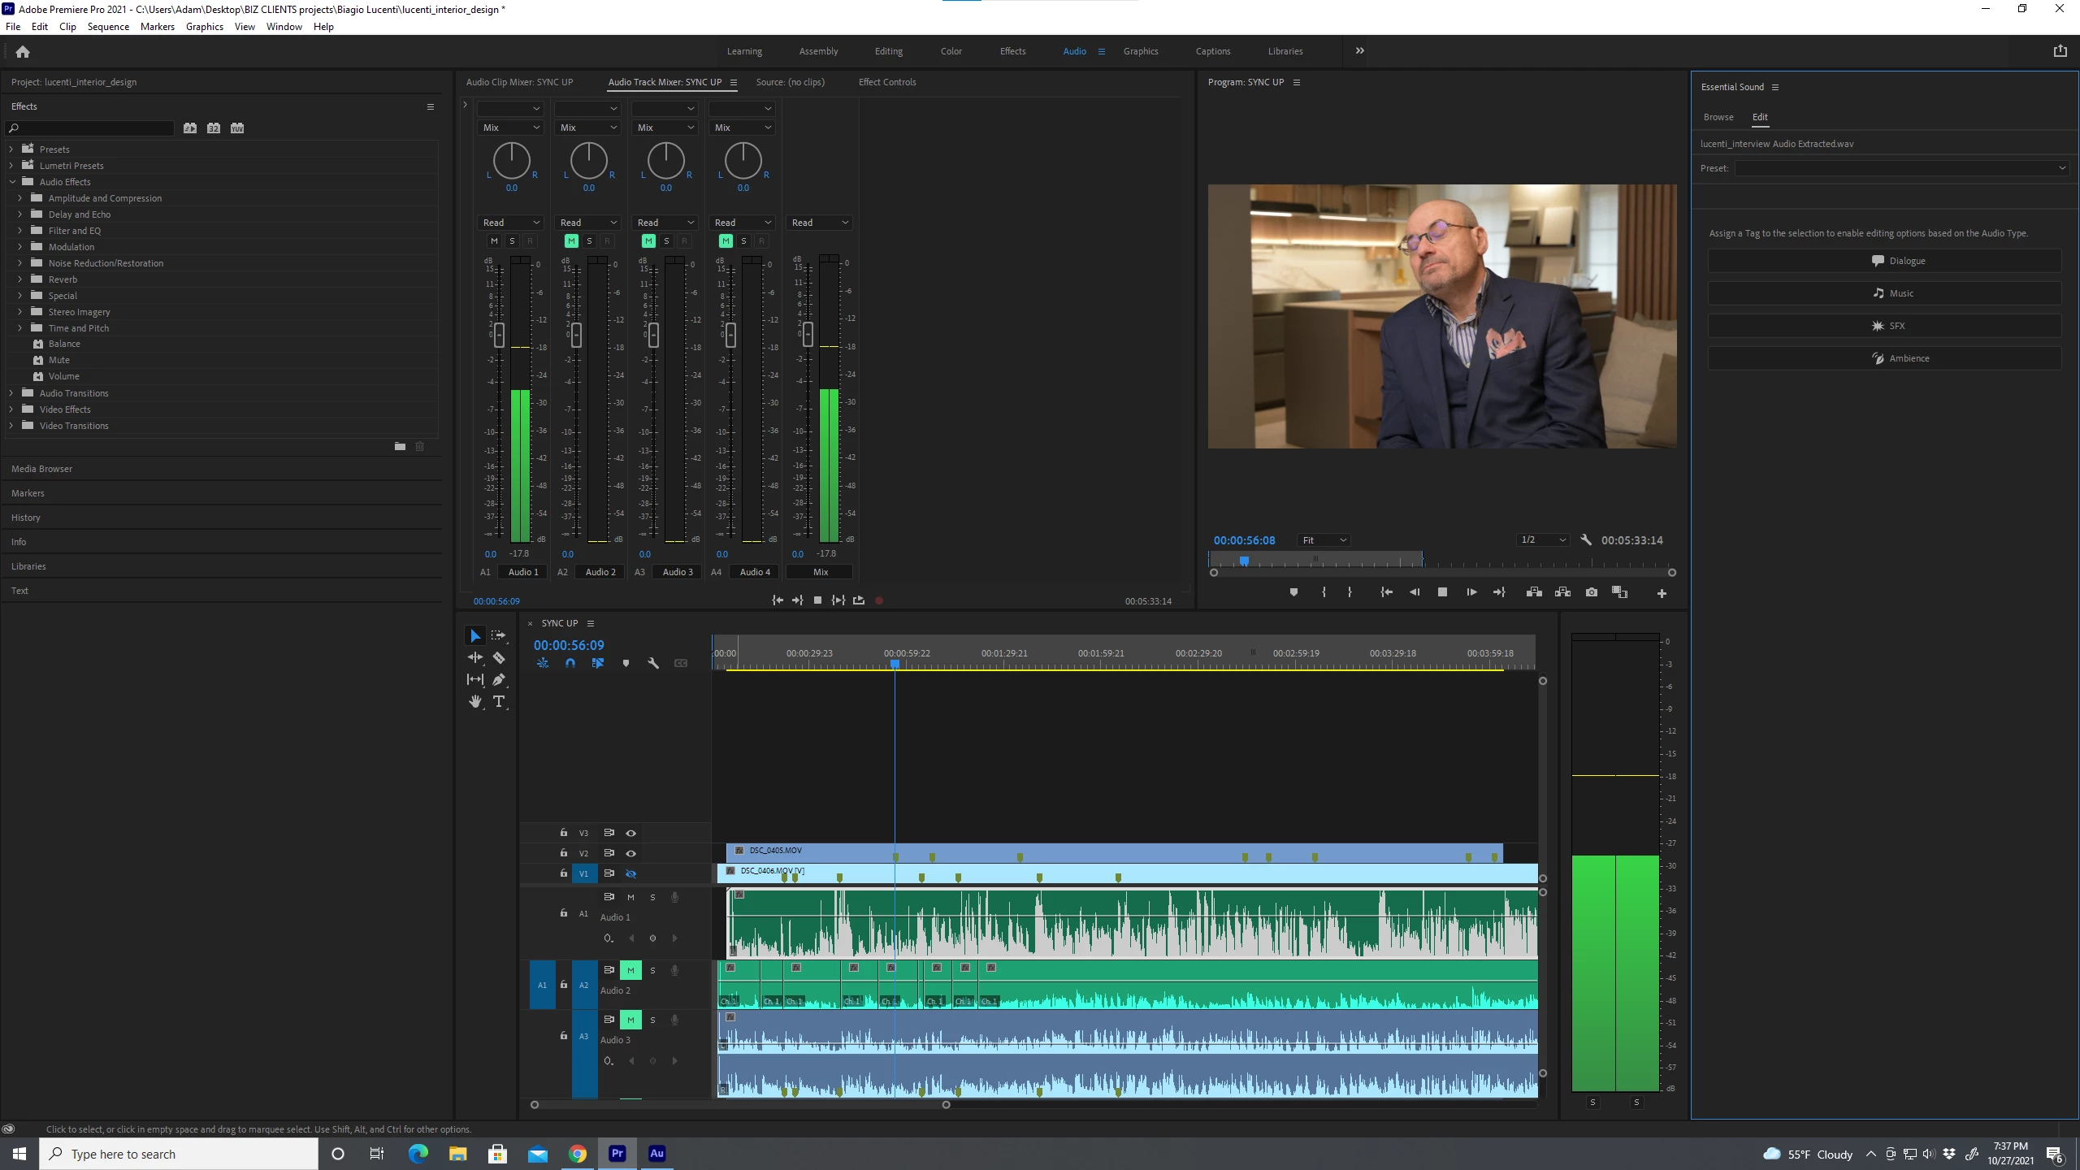Assign the Dialogue audio type
The height and width of the screenshot is (1170, 2080).
click(x=1884, y=261)
